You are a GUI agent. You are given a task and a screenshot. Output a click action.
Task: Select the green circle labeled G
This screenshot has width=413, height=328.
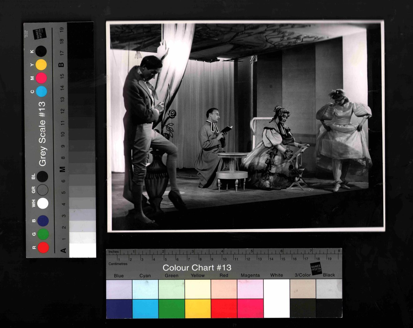(43, 234)
